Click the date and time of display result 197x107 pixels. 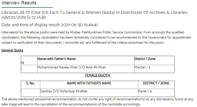(x=50, y=25)
